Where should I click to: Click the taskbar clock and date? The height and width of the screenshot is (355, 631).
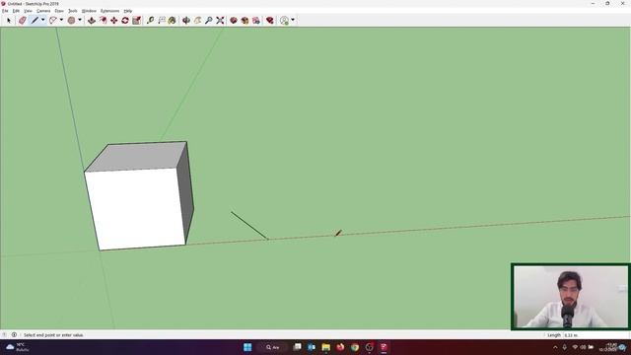pos(608,347)
